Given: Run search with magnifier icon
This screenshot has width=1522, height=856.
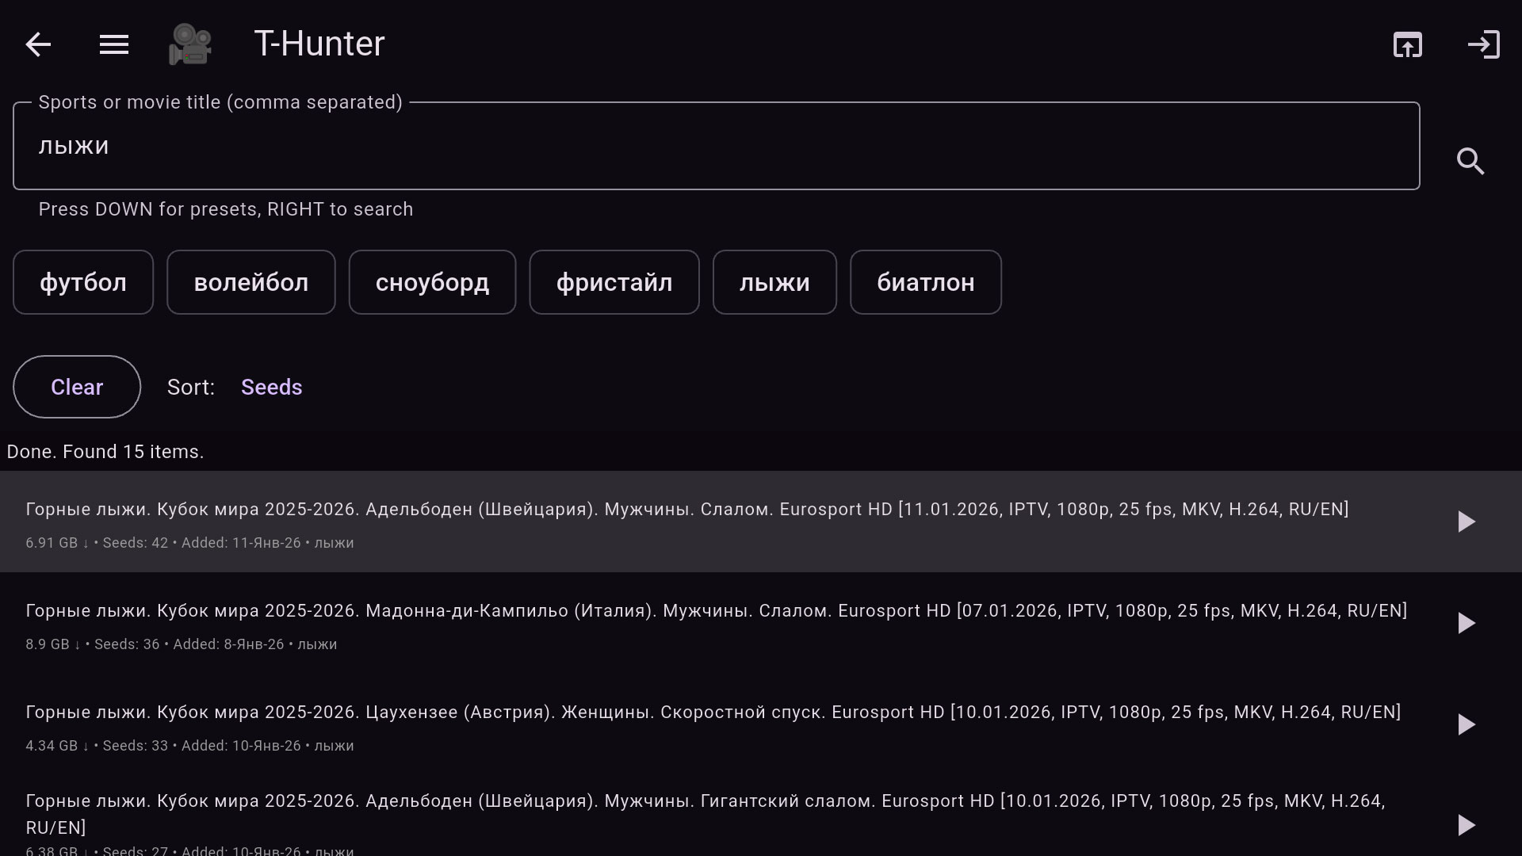Looking at the screenshot, I should coord(1470,161).
